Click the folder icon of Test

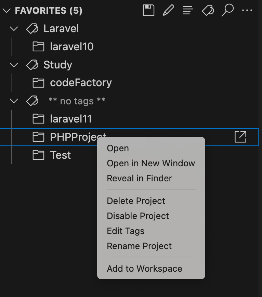pos(38,155)
